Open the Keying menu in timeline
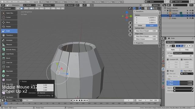 [x=18, y=100]
